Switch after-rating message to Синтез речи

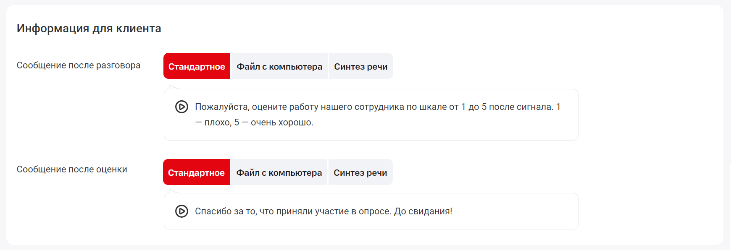point(360,172)
